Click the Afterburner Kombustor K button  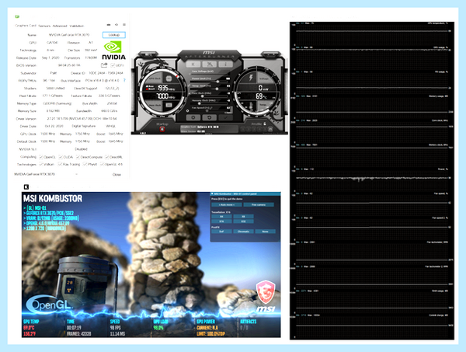click(x=193, y=64)
